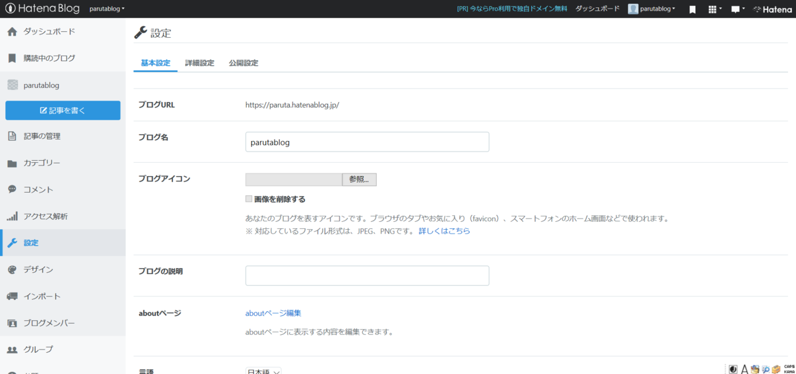Click the ブログメンバー member icon
The height and width of the screenshot is (374, 796).
pyautogui.click(x=12, y=323)
